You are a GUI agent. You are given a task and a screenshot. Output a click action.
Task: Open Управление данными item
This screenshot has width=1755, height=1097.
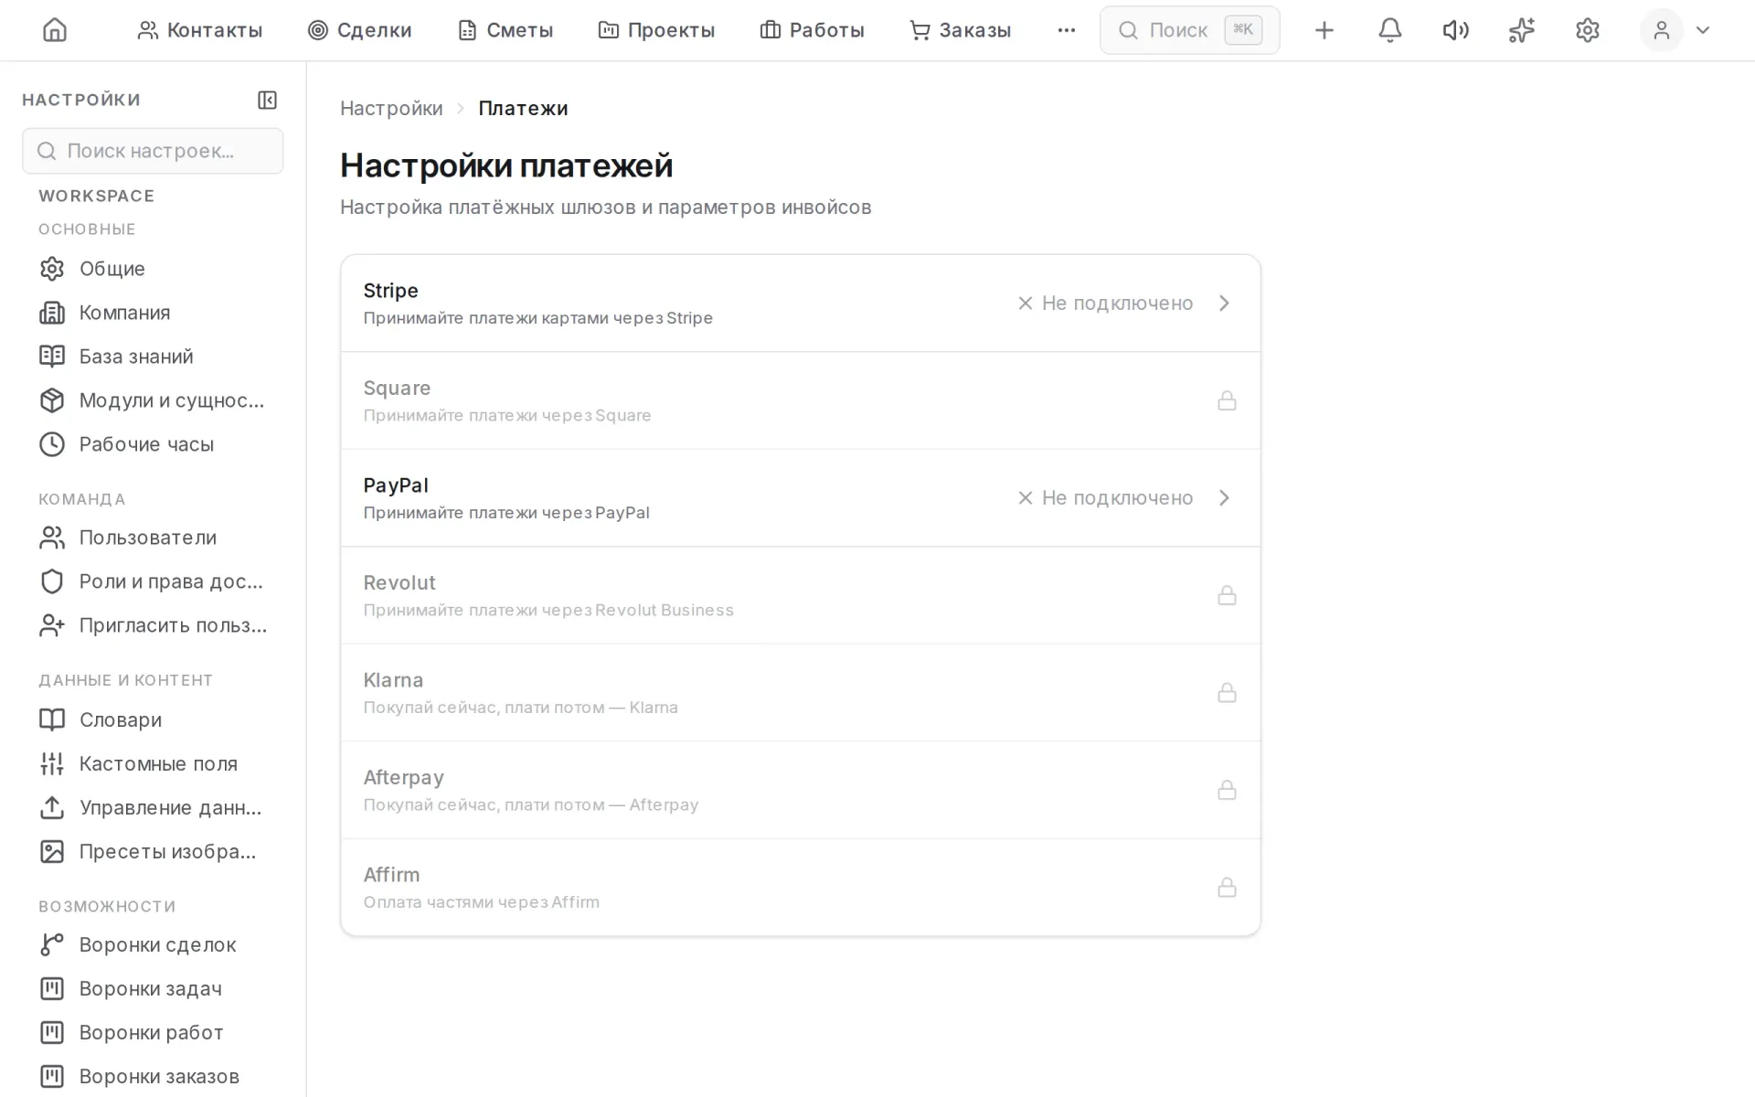[x=153, y=807]
